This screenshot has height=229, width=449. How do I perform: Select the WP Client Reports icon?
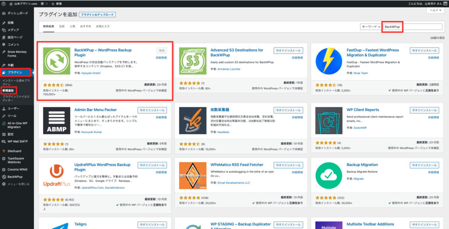coord(329,121)
